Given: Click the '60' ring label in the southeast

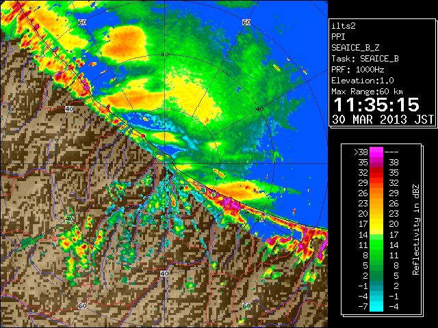Looking at the screenshot, I should coord(246,305).
